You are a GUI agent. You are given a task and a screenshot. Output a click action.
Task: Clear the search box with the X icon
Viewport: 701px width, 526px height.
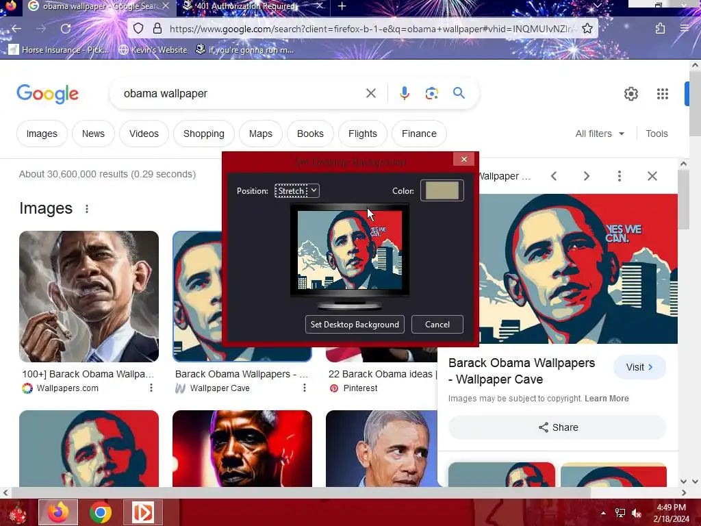coord(370,93)
